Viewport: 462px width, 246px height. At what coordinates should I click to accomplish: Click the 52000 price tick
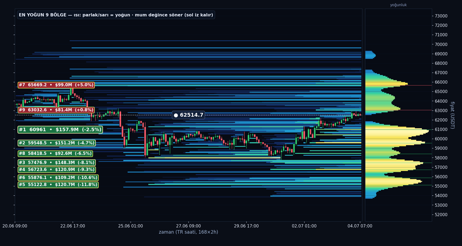tap(441, 215)
